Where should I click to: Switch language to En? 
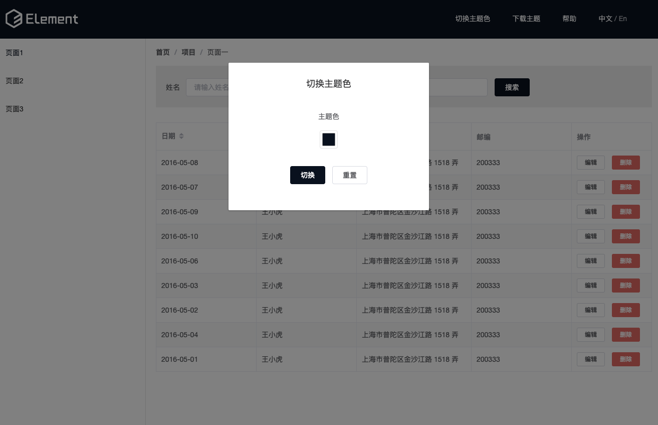pos(623,19)
